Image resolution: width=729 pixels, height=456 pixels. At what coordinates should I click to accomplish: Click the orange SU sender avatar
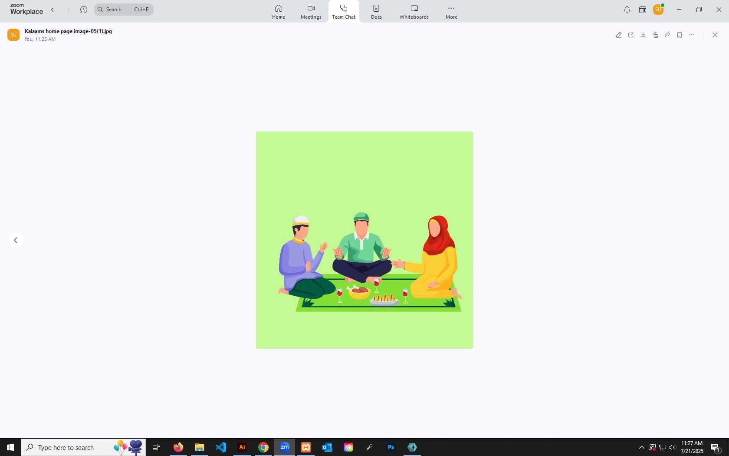coord(13,35)
